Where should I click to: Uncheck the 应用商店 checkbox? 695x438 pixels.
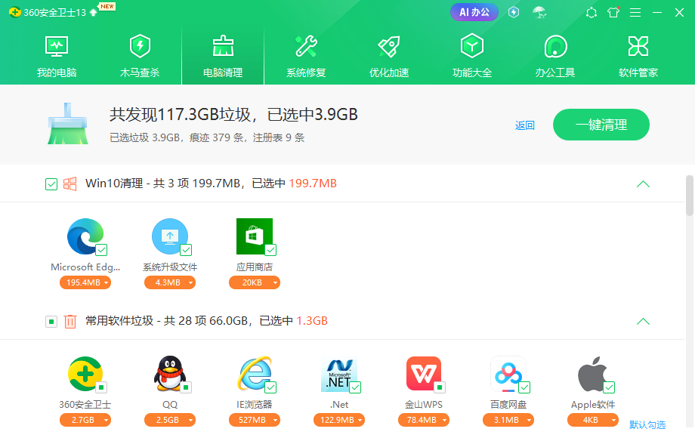click(x=270, y=250)
